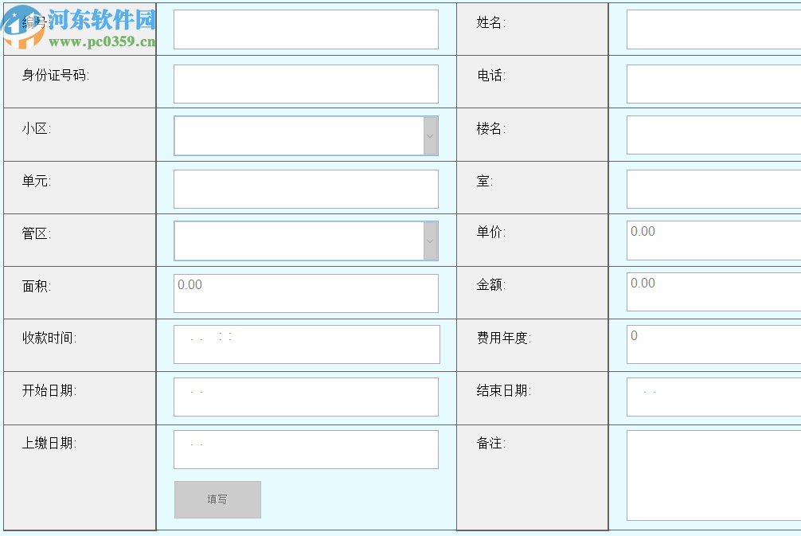Click the 面积 area 0.00 field
This screenshot has height=536, width=801.
307,293
